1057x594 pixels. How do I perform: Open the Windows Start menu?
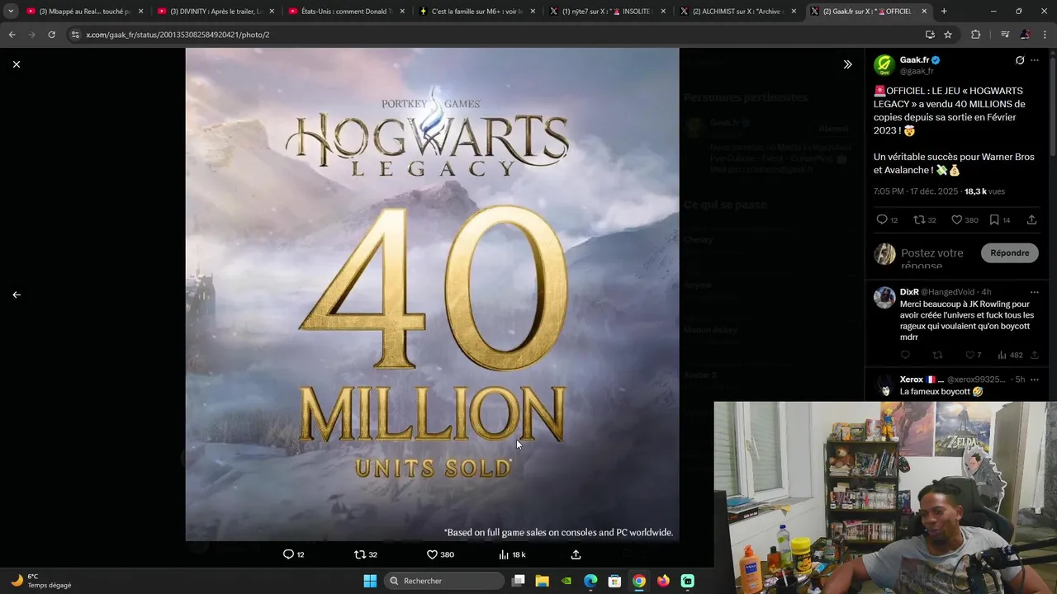tap(370, 581)
